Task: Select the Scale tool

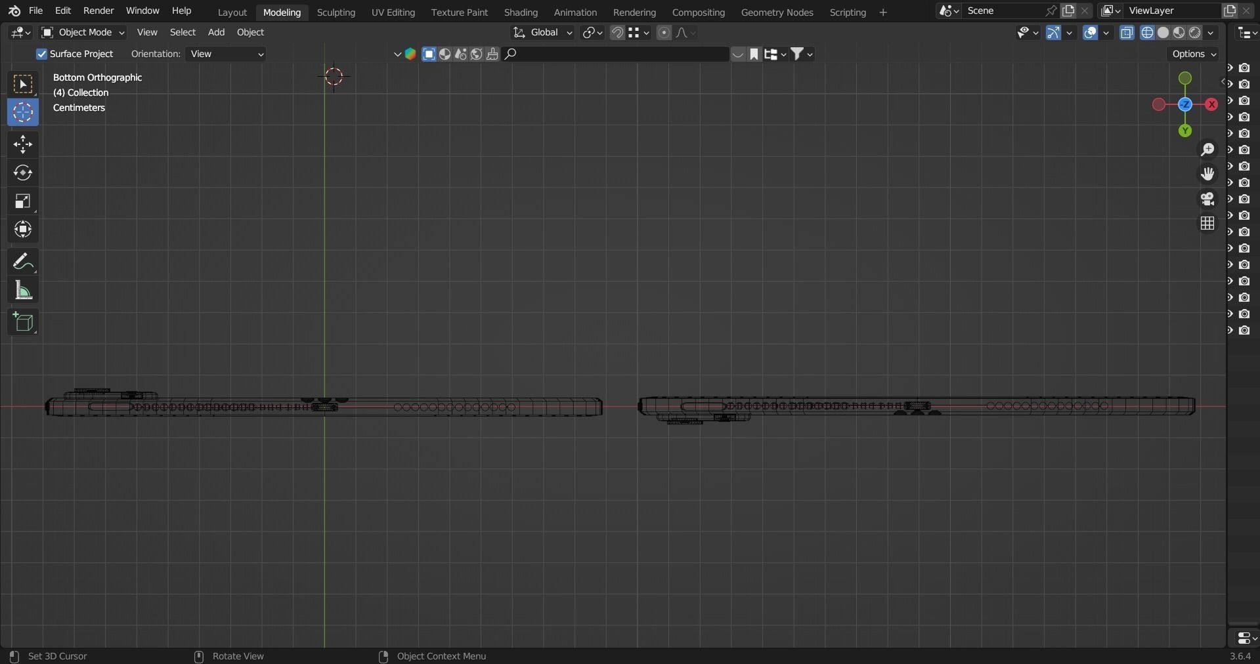Action: pyautogui.click(x=23, y=201)
